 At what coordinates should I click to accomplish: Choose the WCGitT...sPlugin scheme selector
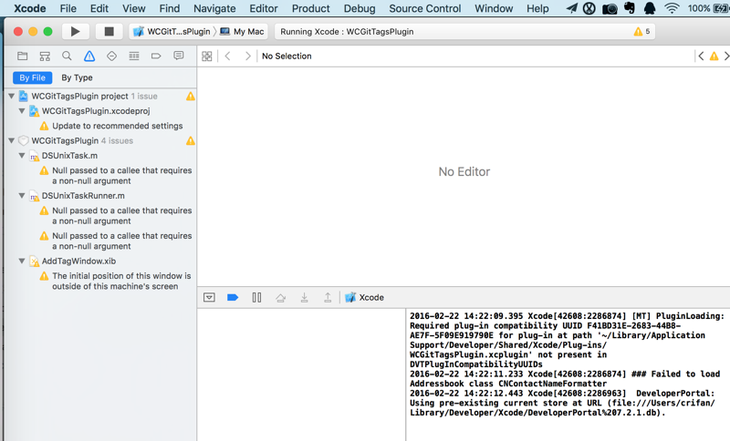172,32
